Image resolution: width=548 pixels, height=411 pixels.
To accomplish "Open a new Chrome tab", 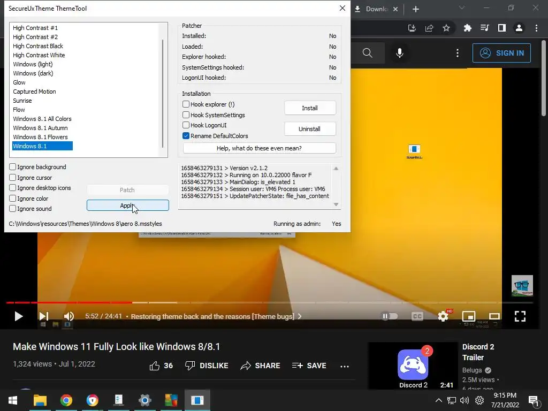I will point(415,9).
